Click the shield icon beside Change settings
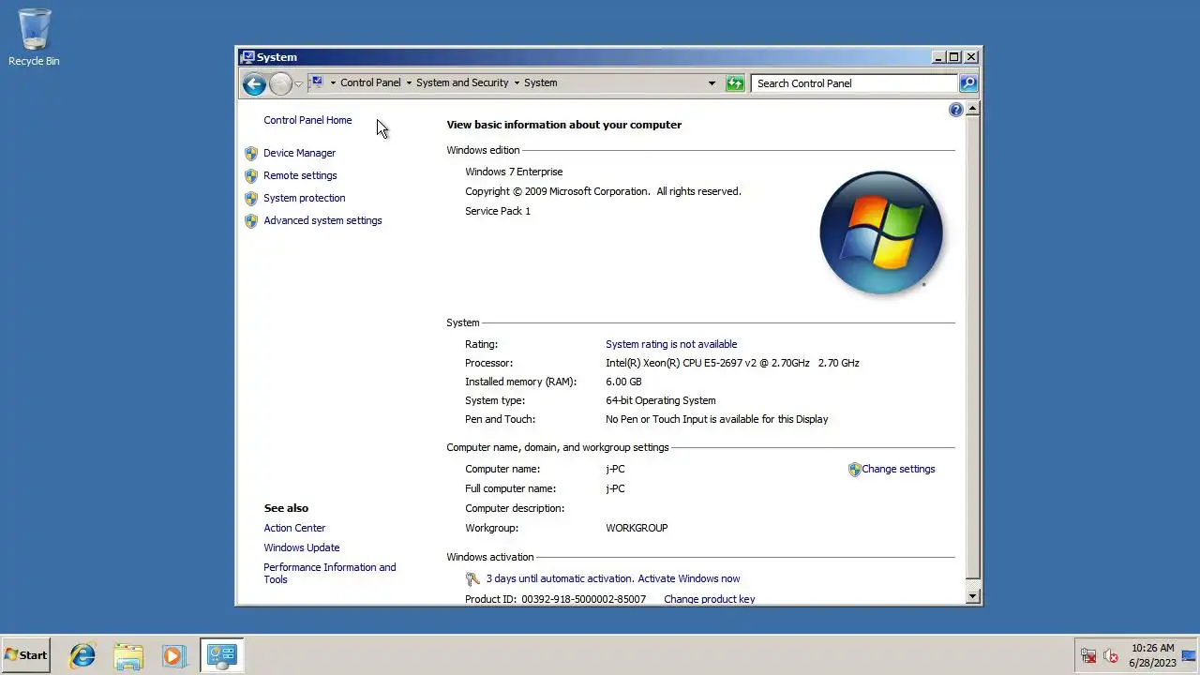The width and height of the screenshot is (1200, 675). pyautogui.click(x=854, y=469)
